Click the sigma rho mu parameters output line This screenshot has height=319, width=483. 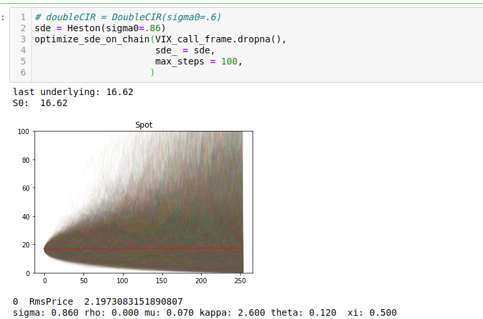click(x=204, y=312)
